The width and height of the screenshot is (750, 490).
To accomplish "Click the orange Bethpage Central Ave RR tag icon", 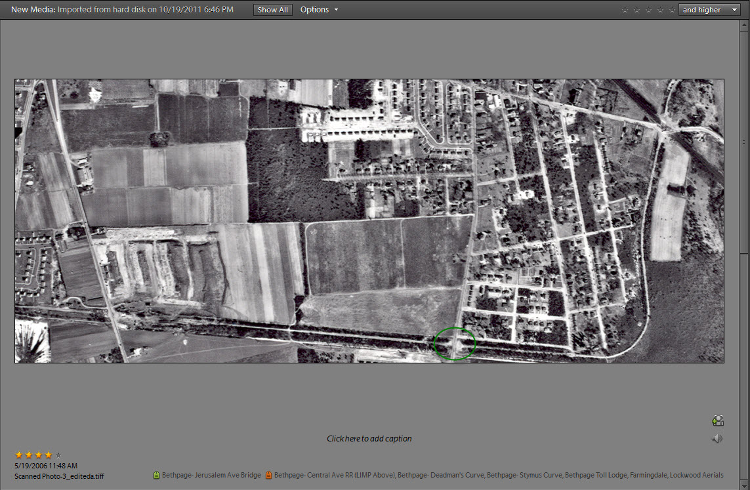I will (268, 475).
